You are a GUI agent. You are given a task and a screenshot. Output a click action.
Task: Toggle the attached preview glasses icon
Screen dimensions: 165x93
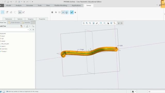pyautogui.click(x=63, y=12)
